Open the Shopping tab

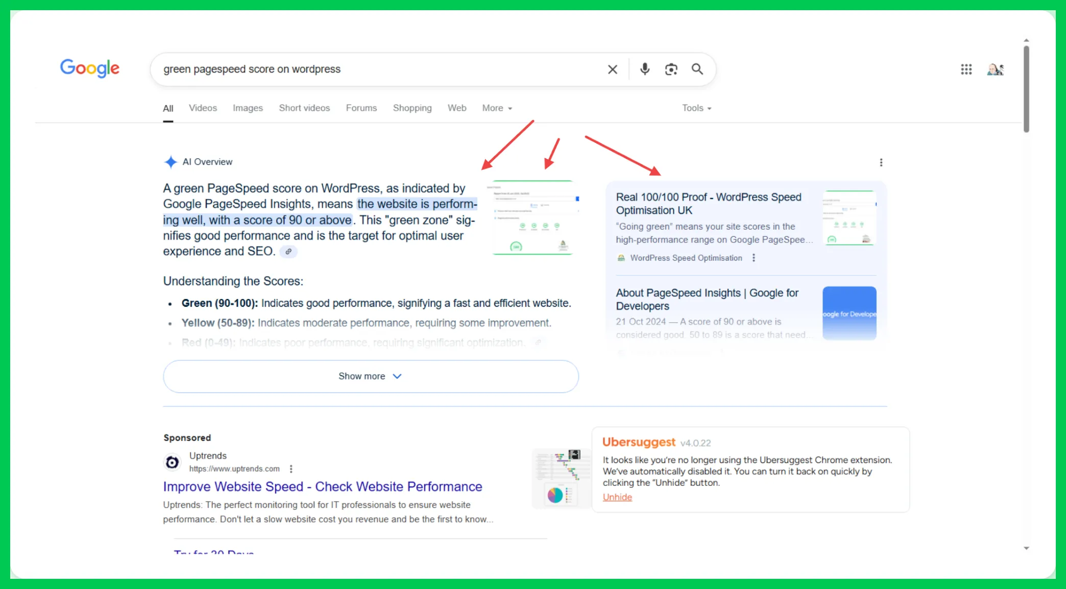(412, 108)
